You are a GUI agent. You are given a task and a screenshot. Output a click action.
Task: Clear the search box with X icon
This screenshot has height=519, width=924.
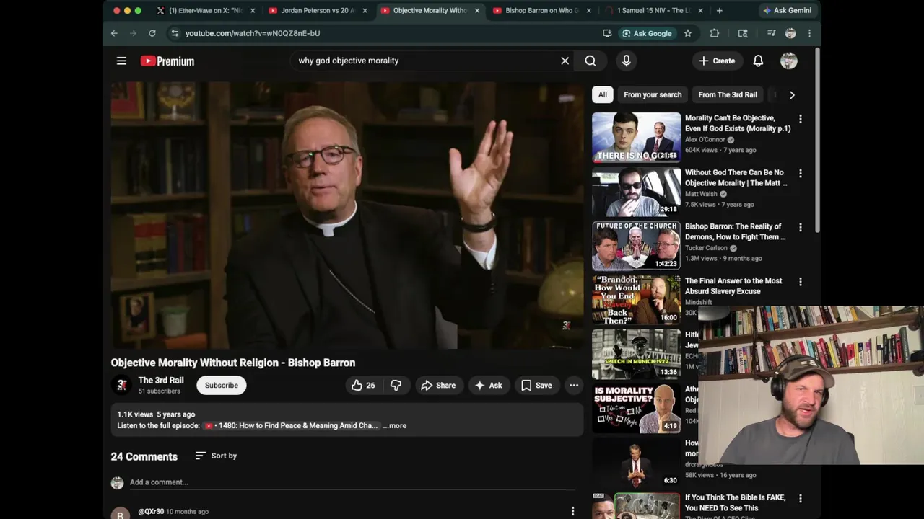click(565, 61)
